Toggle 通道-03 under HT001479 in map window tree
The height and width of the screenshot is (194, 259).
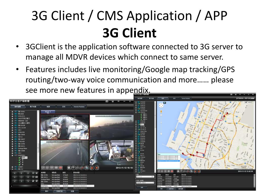click(x=144, y=117)
